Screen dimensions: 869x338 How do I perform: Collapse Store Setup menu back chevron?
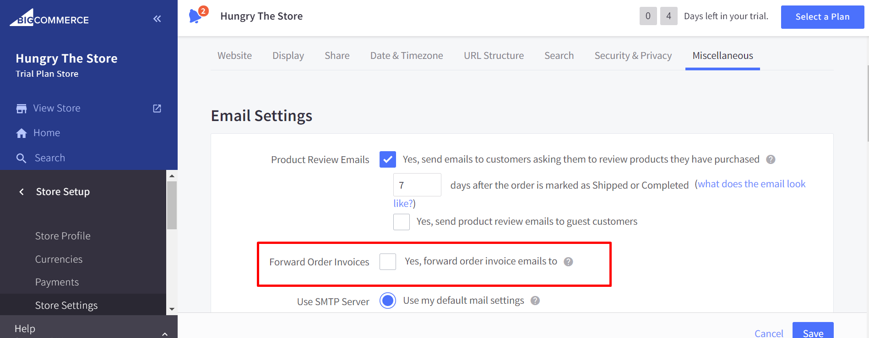[22, 192]
